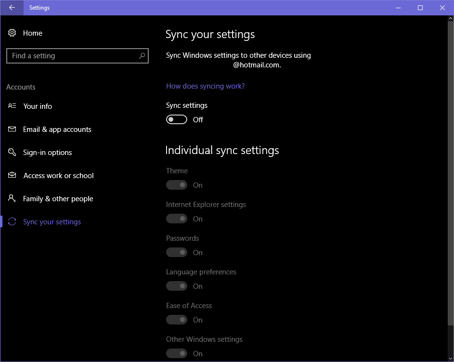Toggle Language preferences sync
This screenshot has height=362, width=454.
point(177,286)
